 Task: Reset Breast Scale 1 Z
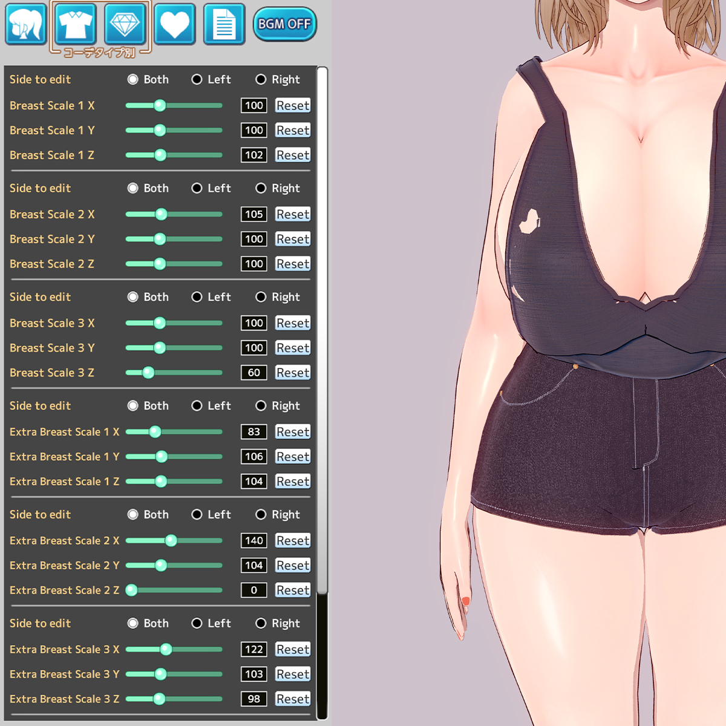(x=293, y=155)
